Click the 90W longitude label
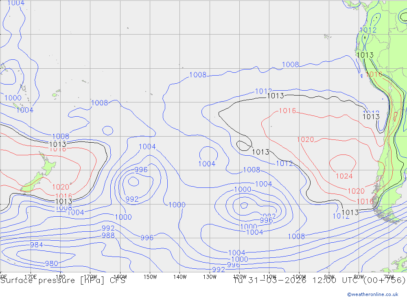The image size is (407, 298). coord(329,277)
